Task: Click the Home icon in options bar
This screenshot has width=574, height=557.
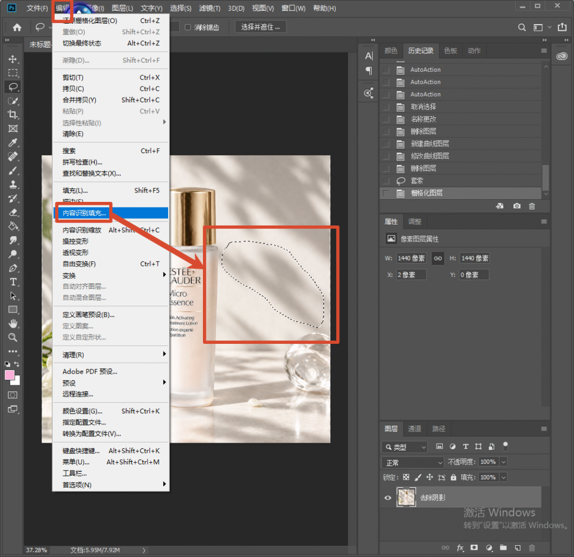Action: tap(17, 27)
